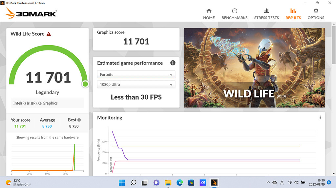This screenshot has height=188, width=336.
Task: Select the Results tab
Action: point(293,14)
